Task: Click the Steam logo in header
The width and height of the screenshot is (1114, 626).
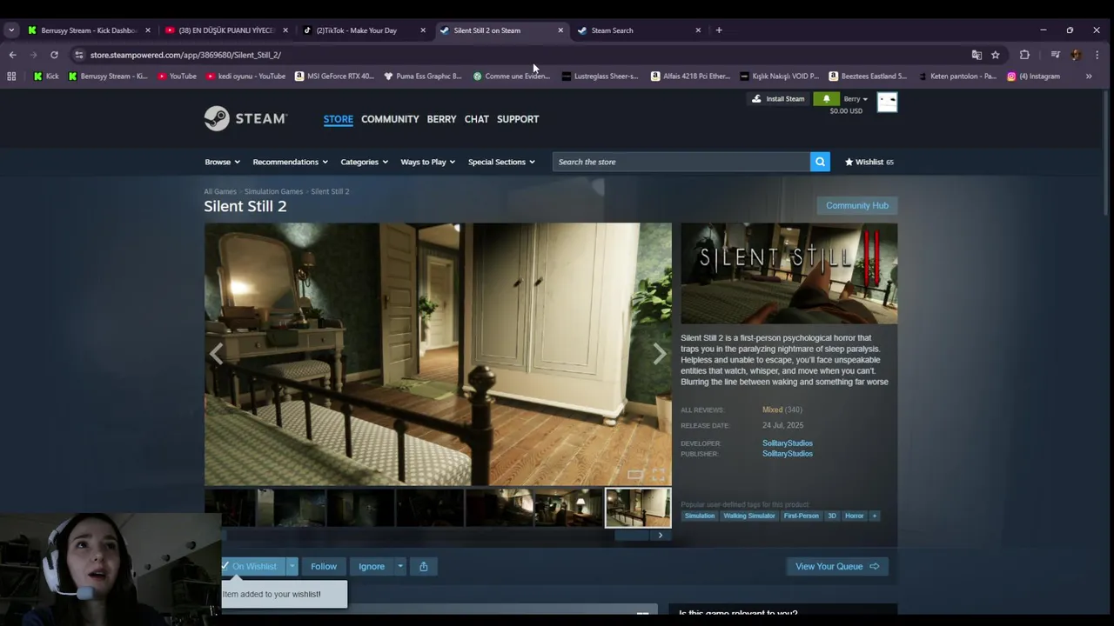Action: point(245,118)
